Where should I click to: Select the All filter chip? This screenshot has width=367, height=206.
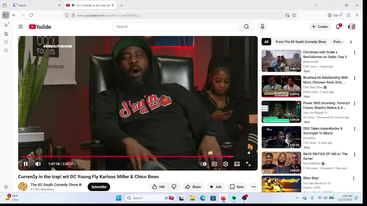[266, 42]
